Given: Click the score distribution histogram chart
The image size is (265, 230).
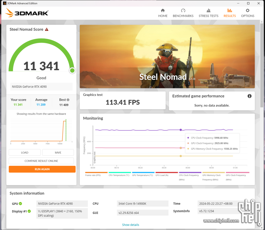Looking at the screenshot, I should (41, 132).
